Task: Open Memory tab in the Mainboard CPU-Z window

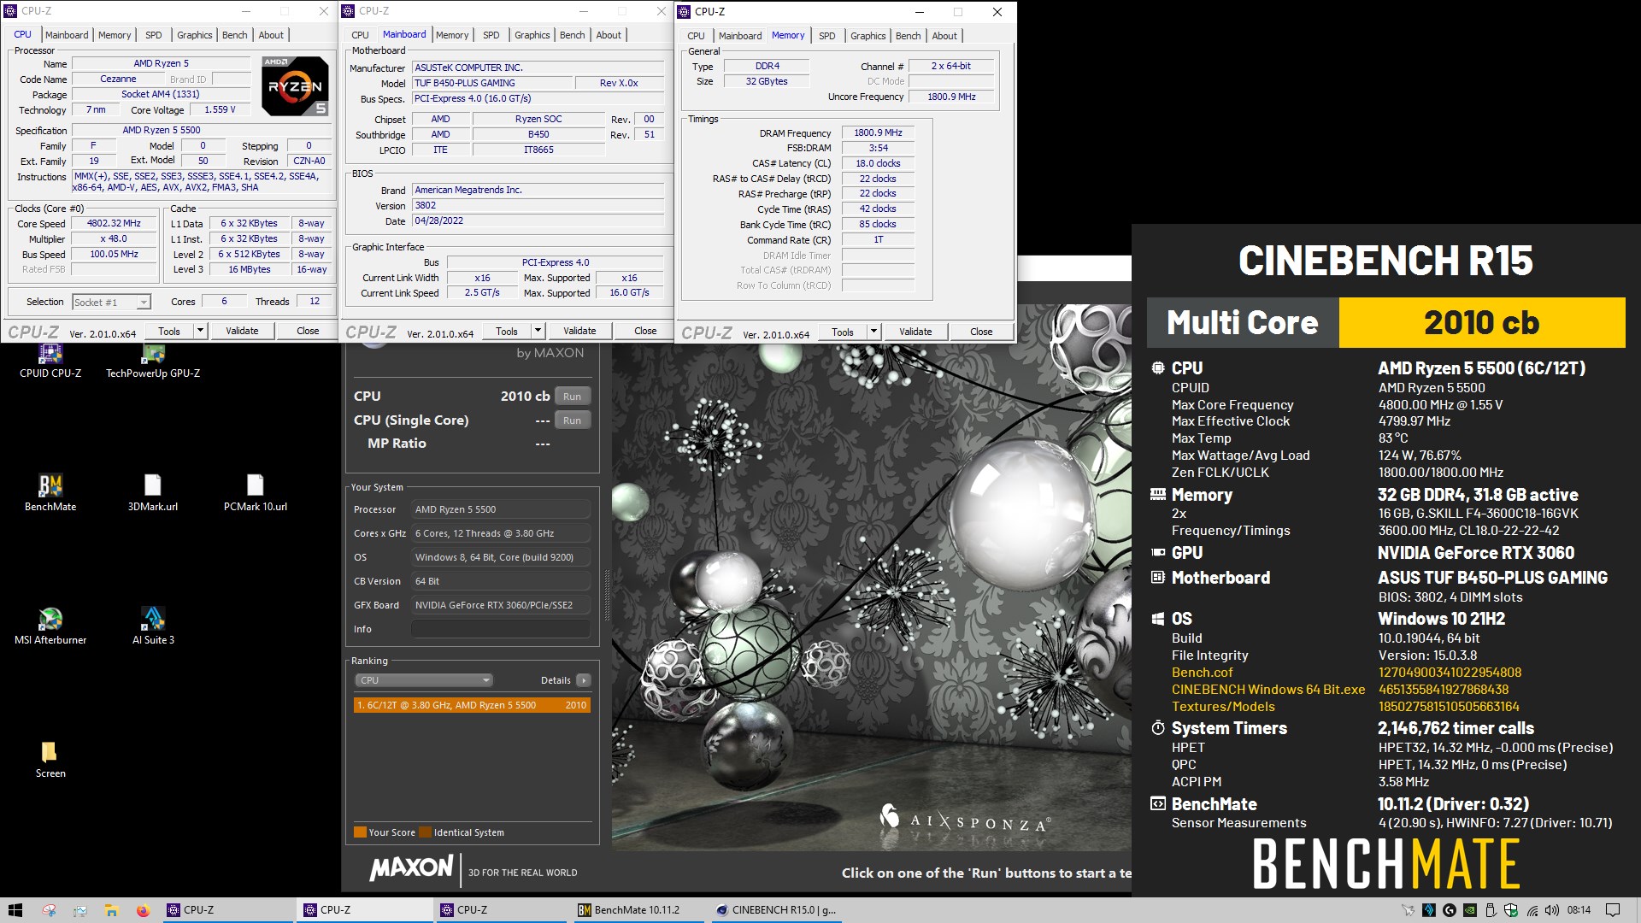Action: pos(452,35)
